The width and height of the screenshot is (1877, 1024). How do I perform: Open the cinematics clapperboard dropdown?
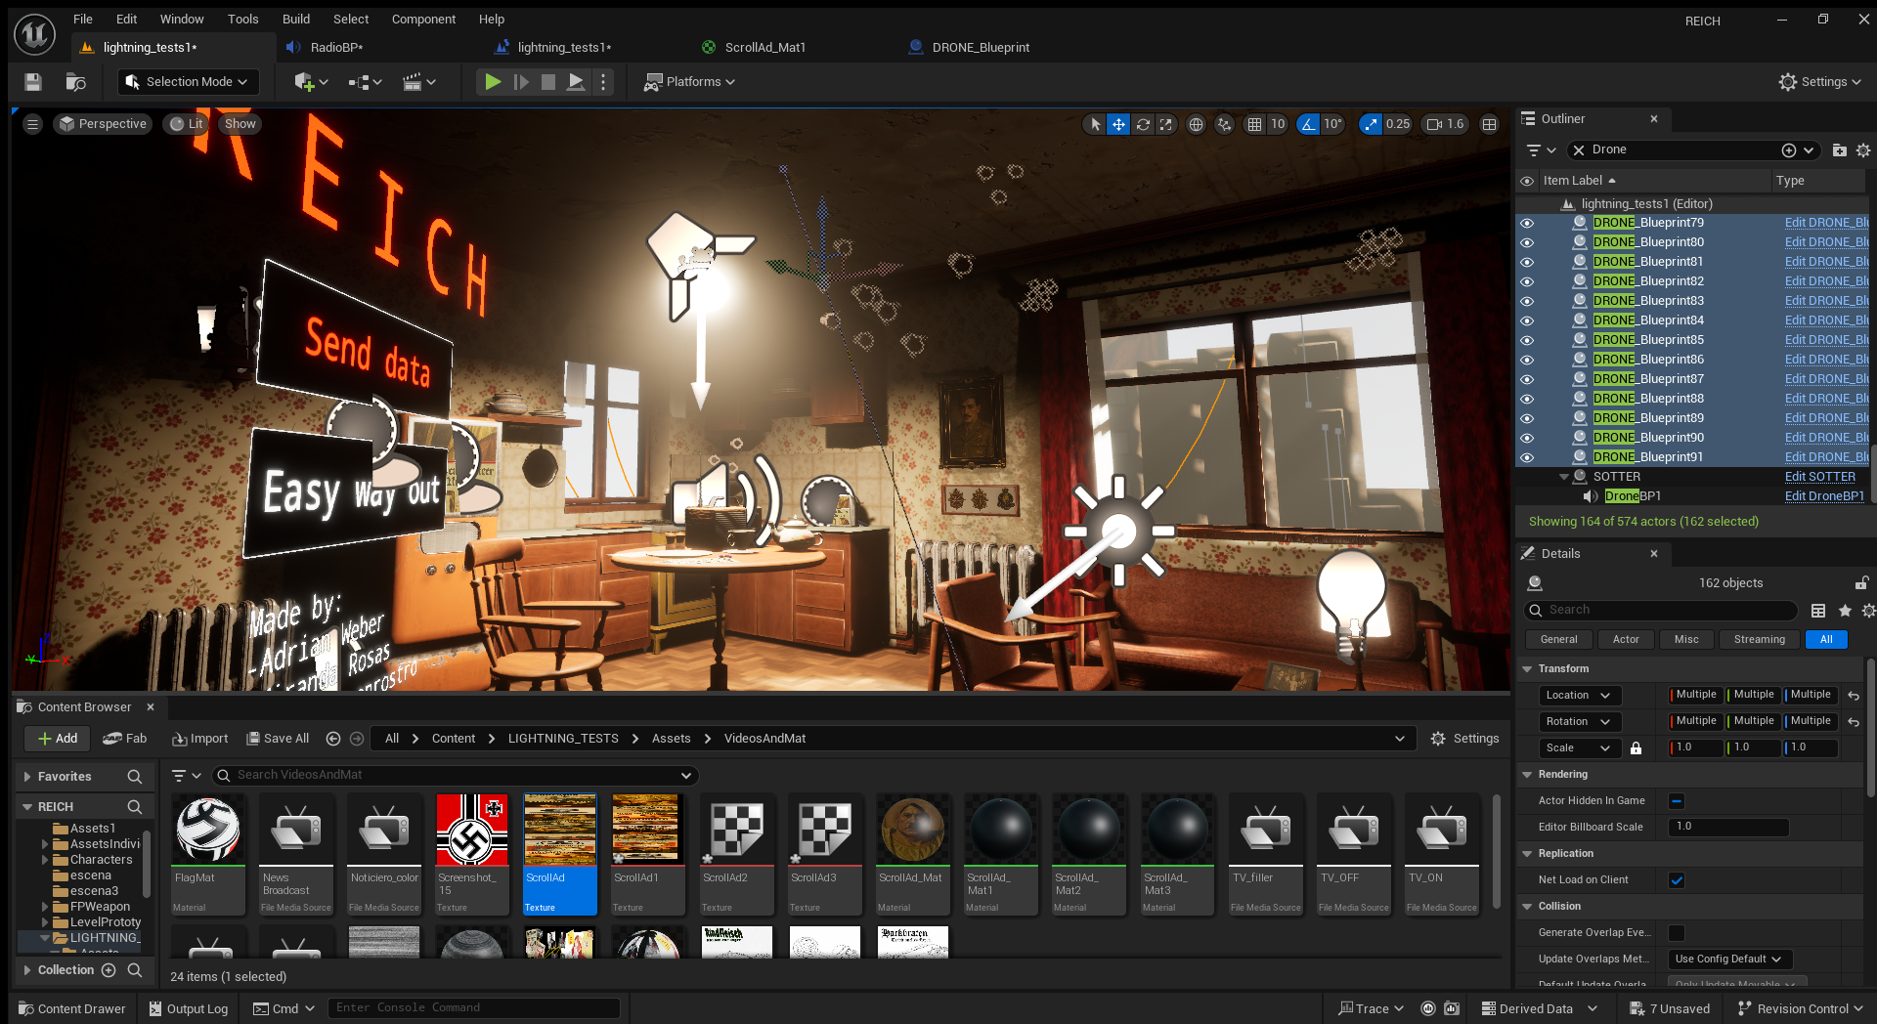coord(419,82)
